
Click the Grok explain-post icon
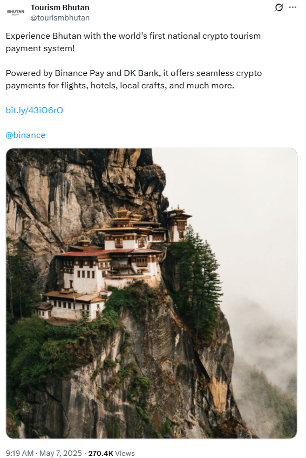(x=279, y=8)
